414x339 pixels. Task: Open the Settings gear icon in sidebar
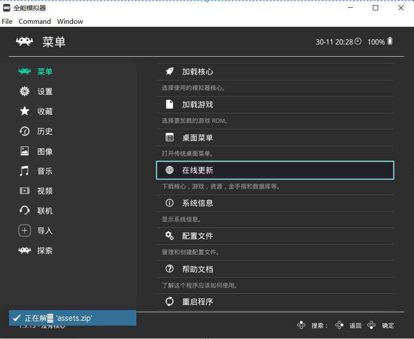tap(25, 91)
